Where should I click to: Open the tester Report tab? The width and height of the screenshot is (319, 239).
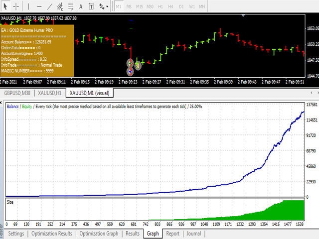[x=173, y=234]
